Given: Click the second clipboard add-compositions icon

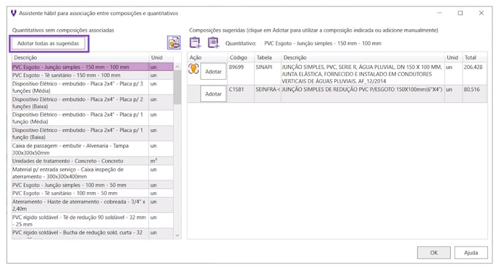Looking at the screenshot, I should (214, 42).
